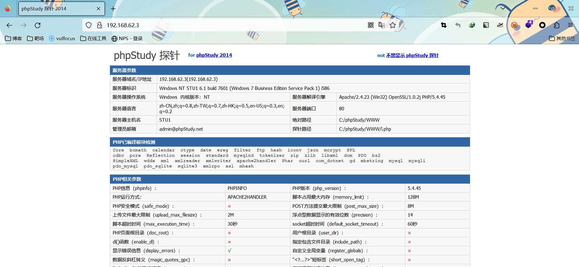Click the default_socket_timeout value 60秒

point(413,224)
